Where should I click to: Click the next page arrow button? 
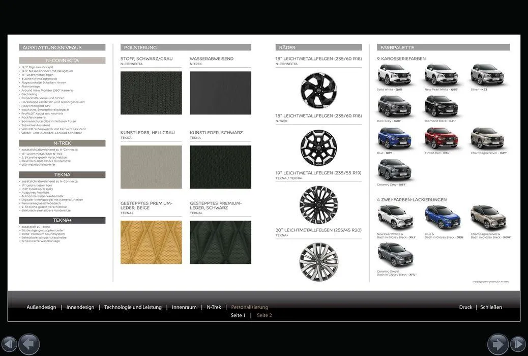click(x=497, y=344)
